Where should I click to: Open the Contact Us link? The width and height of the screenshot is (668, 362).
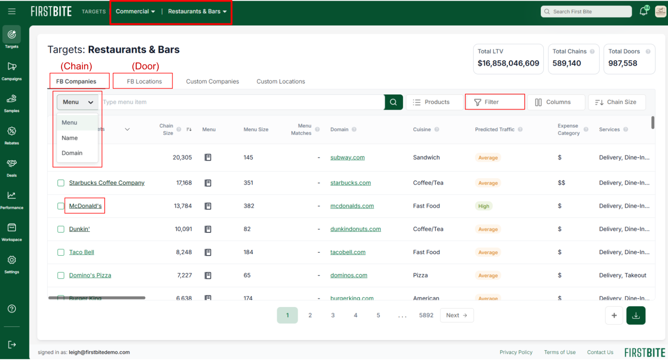coord(600,352)
